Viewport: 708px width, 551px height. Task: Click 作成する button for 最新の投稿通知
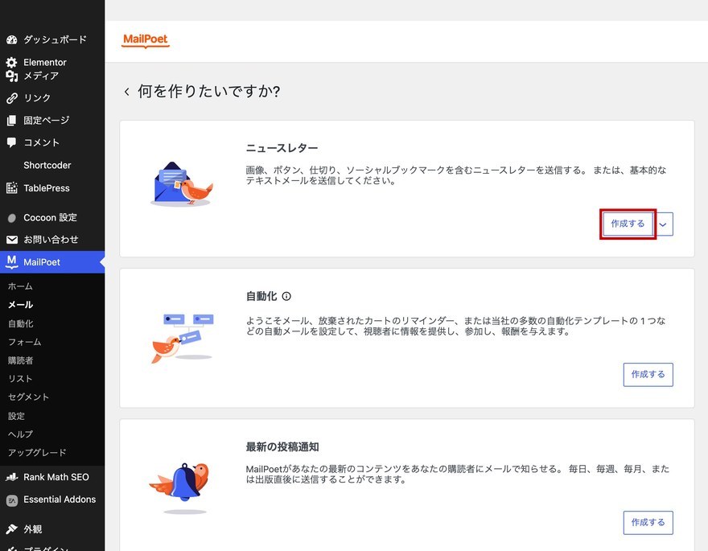[x=648, y=523]
